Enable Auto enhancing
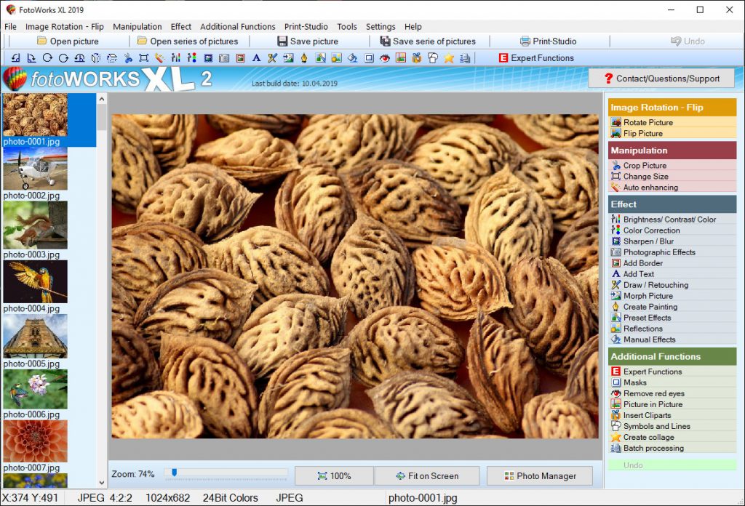This screenshot has width=745, height=506. click(648, 187)
